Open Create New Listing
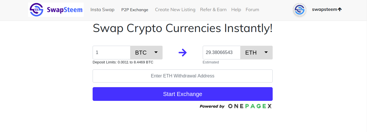Screen dimensions: 367x132 175,10
